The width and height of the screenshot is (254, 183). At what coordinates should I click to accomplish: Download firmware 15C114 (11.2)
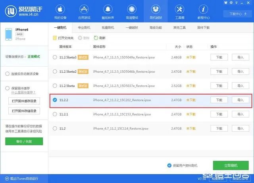[219, 128]
